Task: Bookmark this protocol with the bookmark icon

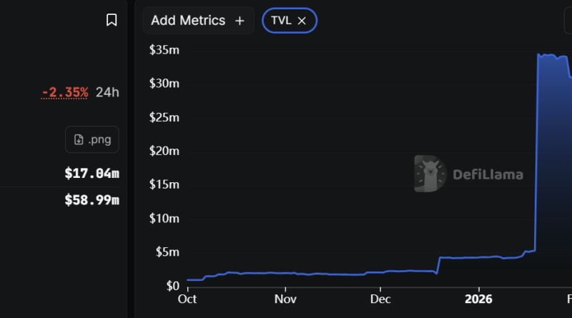Action: (112, 20)
